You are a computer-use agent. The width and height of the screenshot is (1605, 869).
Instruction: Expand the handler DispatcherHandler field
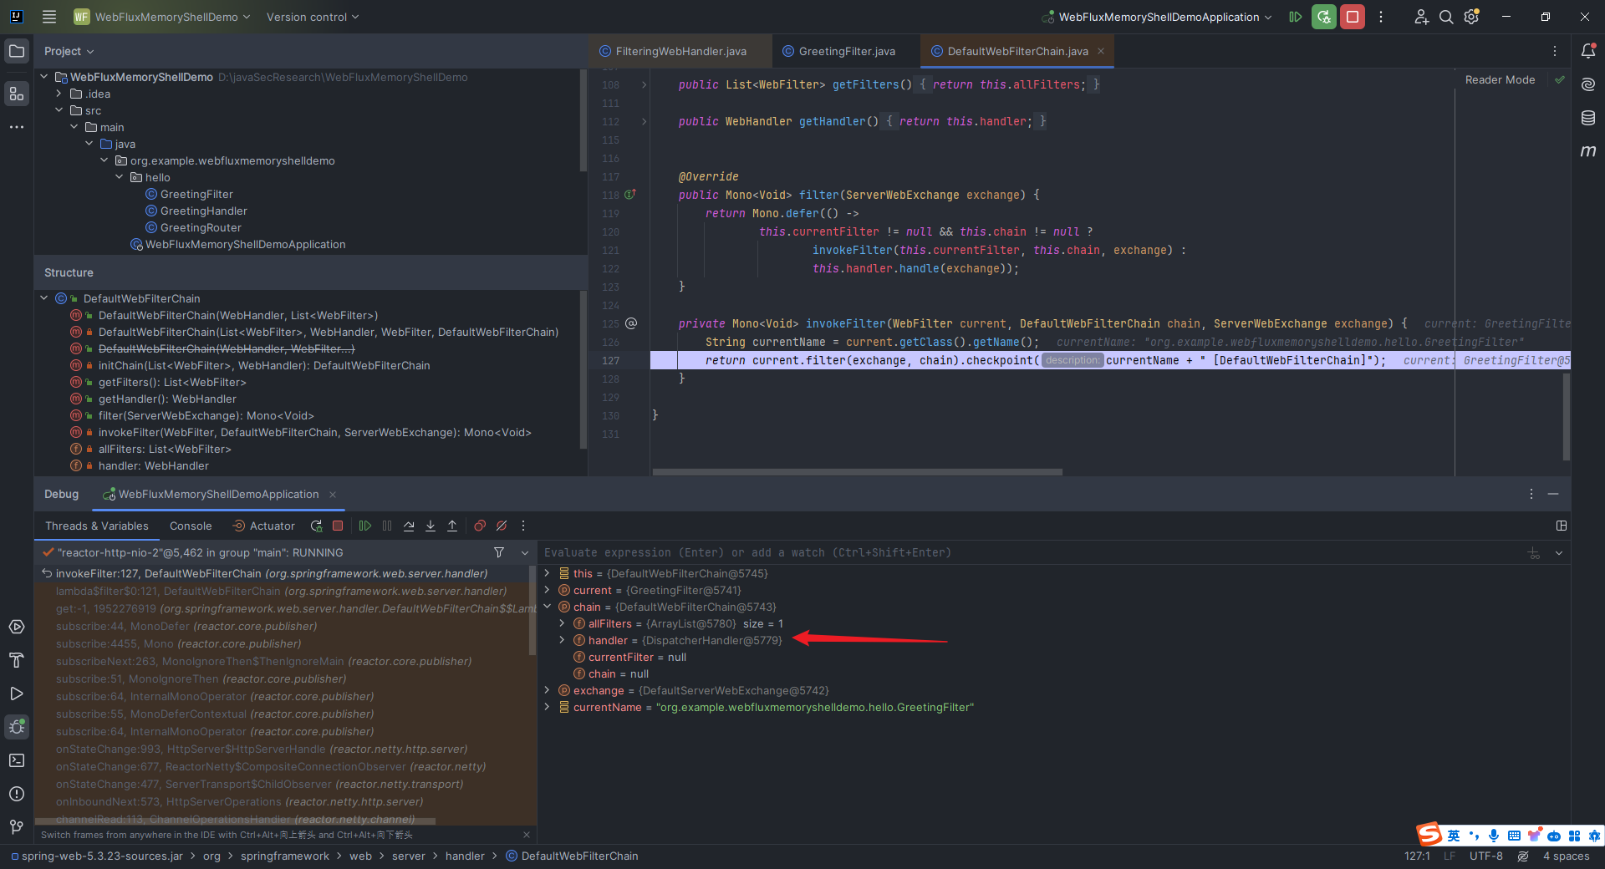563,640
